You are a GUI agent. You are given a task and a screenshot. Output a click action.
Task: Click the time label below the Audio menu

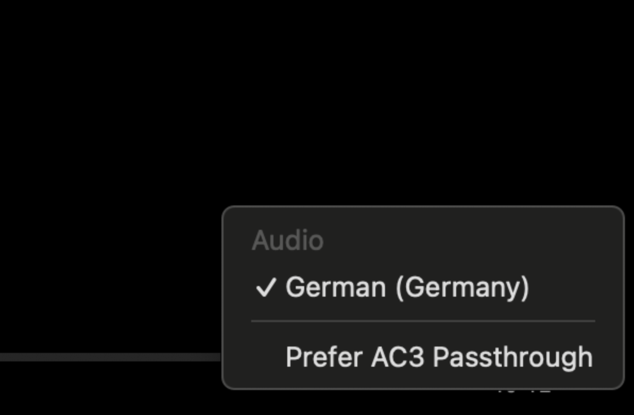[523, 392]
